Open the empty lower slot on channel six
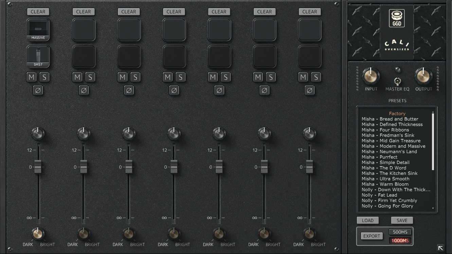Screen dimensions: 452x254 264,57
